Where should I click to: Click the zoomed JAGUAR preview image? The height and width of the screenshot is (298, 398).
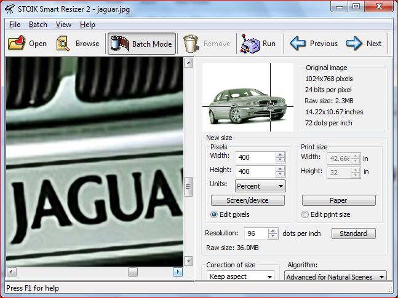pos(94,162)
